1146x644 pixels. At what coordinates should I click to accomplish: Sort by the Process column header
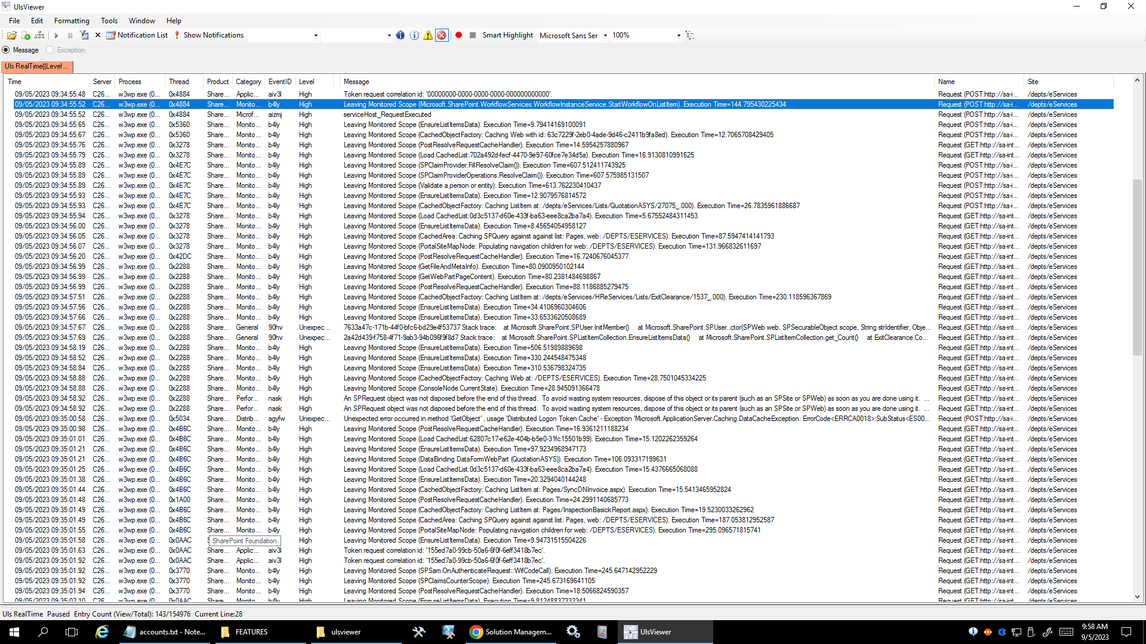click(140, 82)
